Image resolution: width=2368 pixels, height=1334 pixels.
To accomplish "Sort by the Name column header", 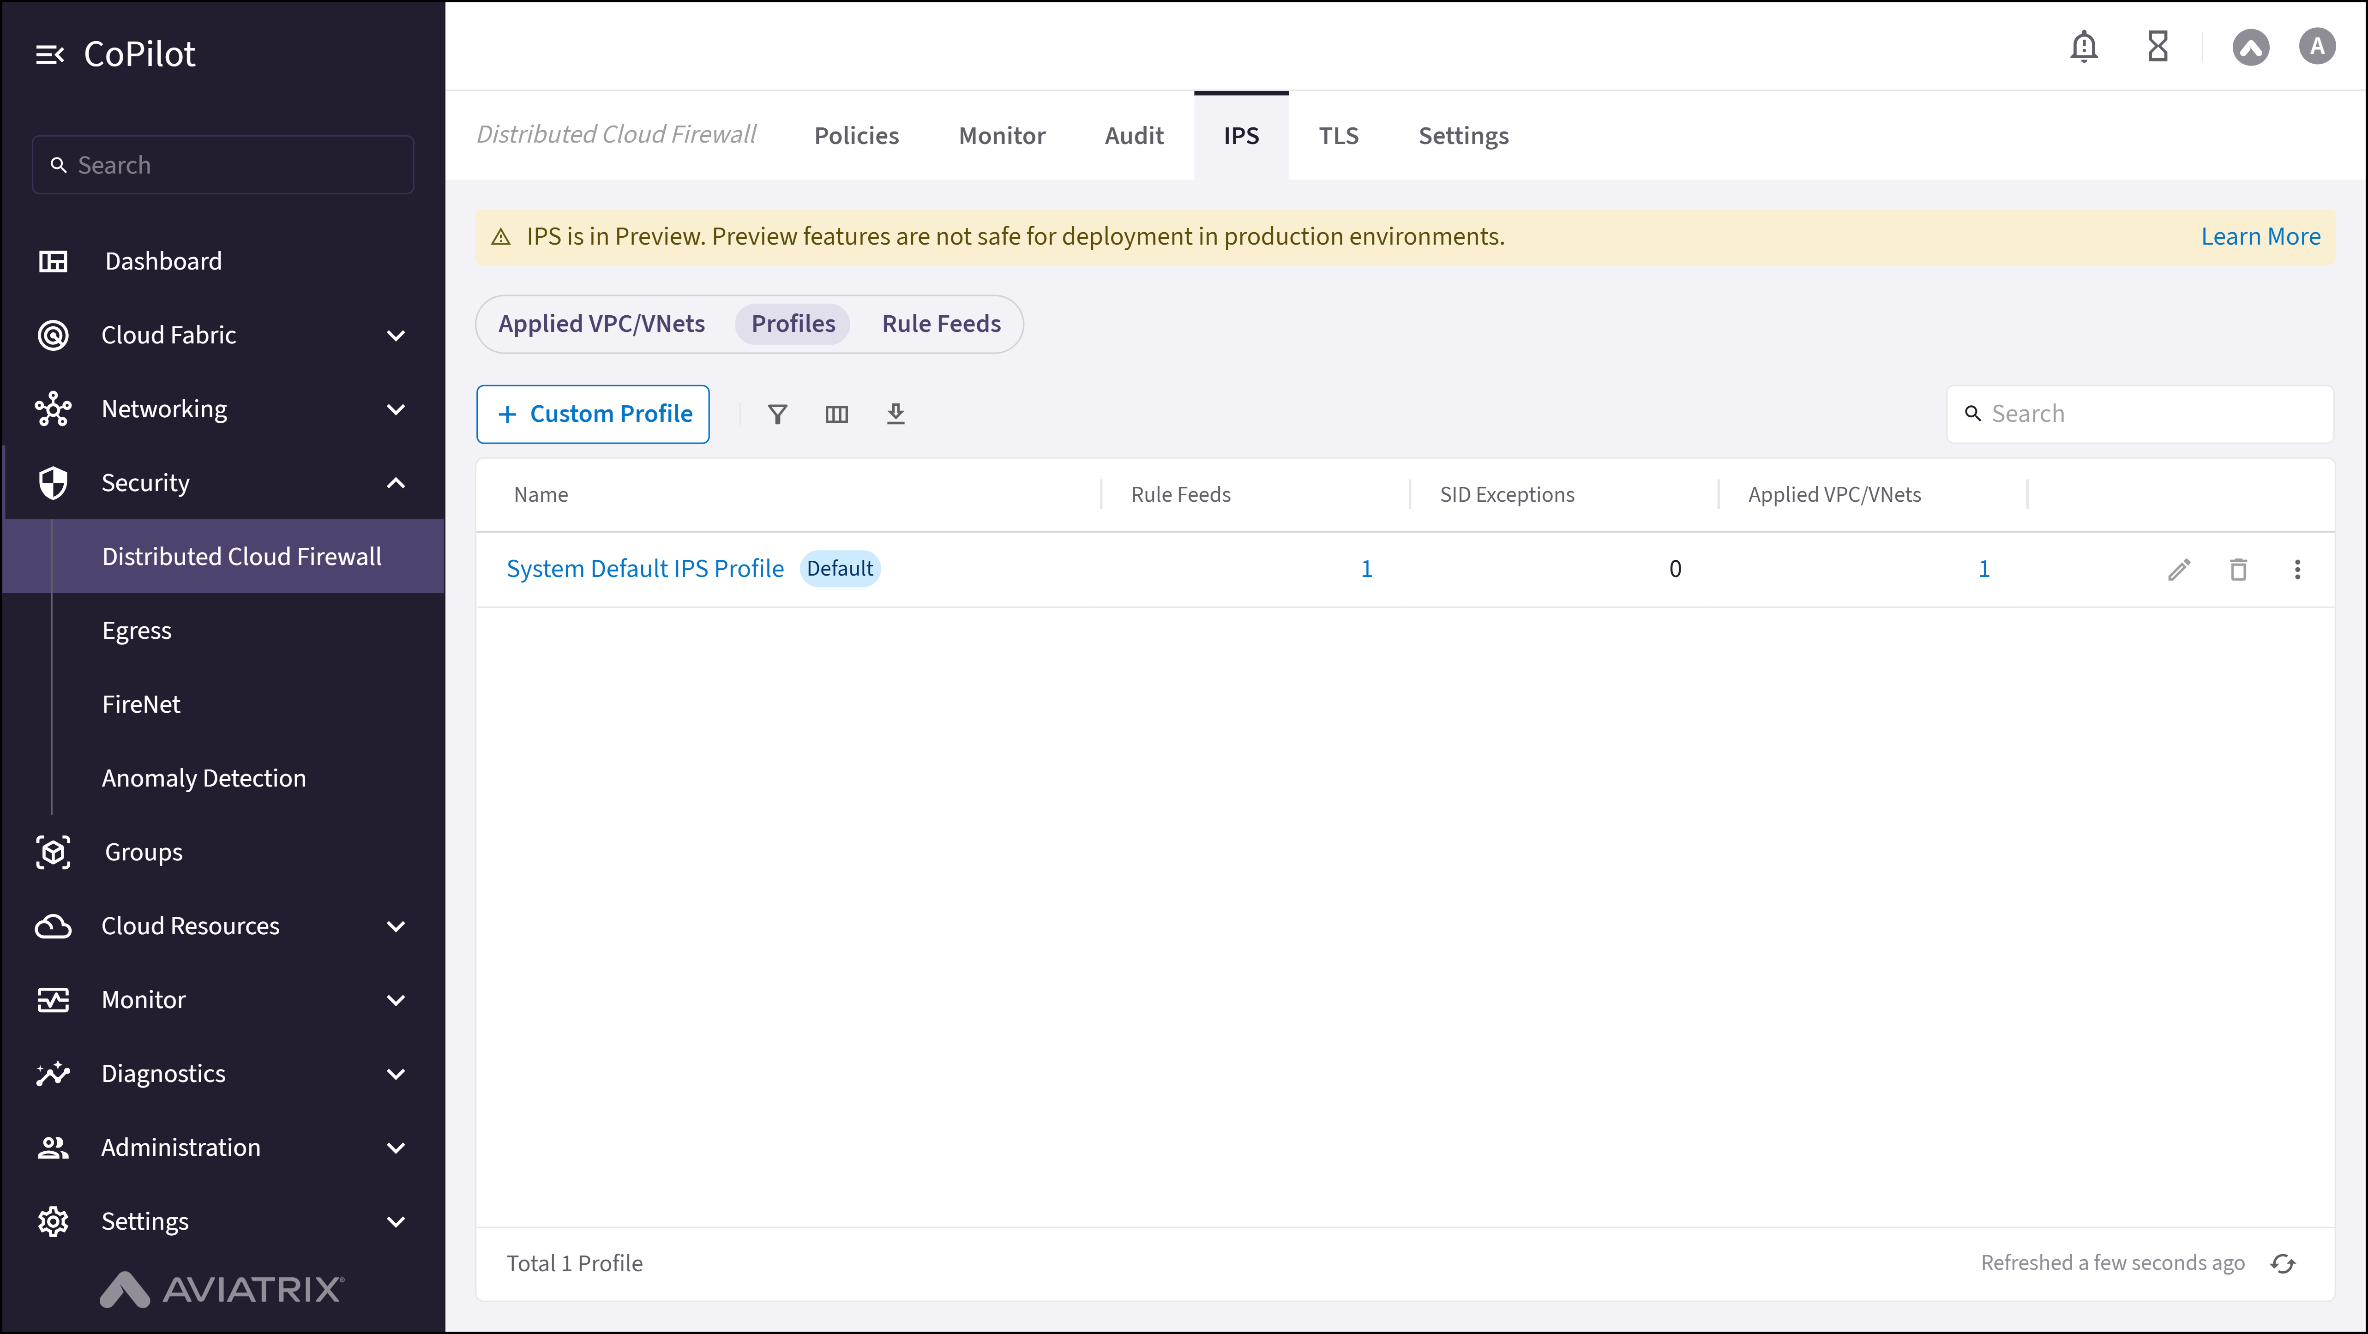I will pyautogui.click(x=541, y=495).
